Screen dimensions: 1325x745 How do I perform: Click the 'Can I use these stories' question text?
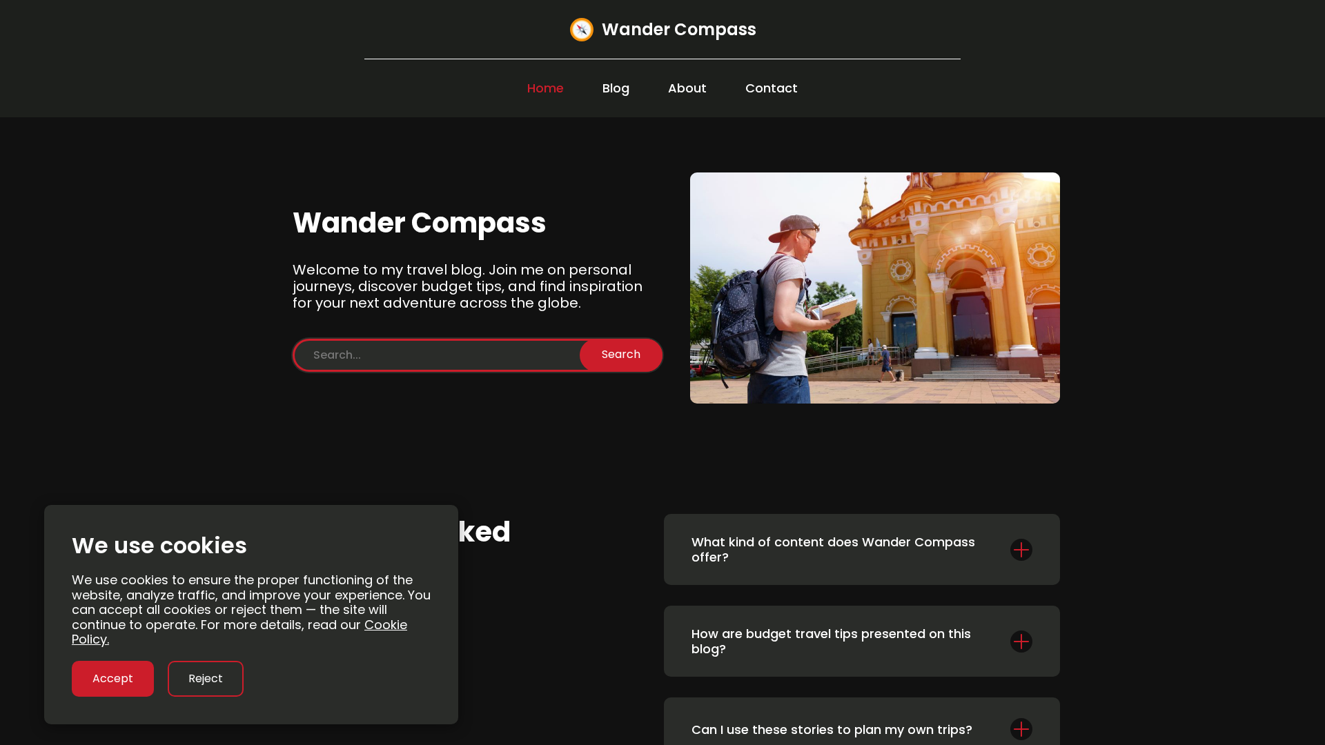click(832, 729)
